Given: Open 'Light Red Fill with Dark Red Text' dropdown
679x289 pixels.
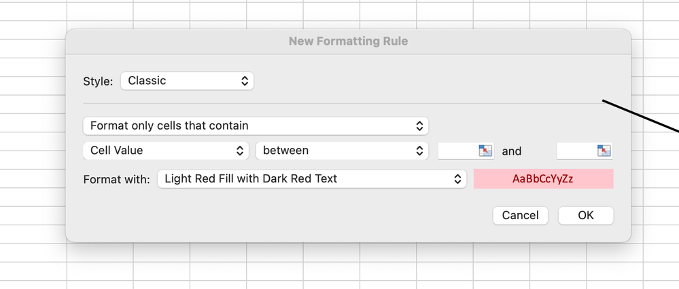Looking at the screenshot, I should point(311,179).
